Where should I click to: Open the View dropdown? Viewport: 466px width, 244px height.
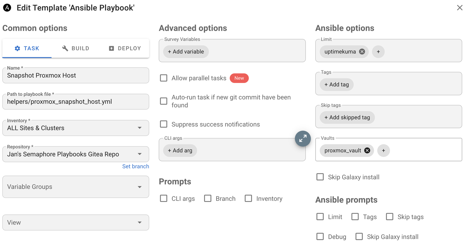click(76, 223)
